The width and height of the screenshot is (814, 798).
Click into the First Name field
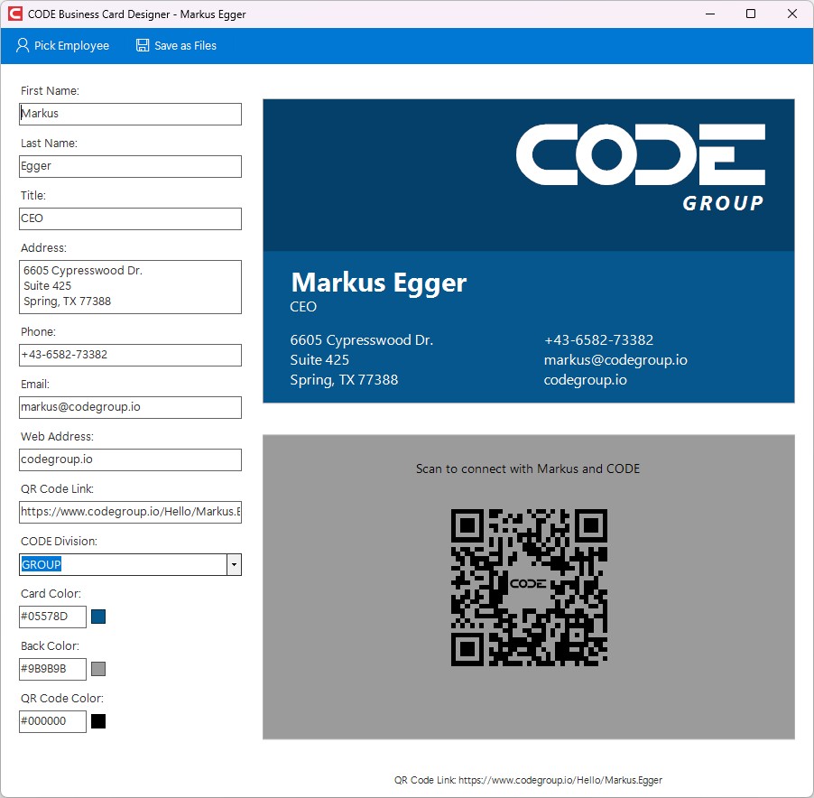tap(130, 114)
